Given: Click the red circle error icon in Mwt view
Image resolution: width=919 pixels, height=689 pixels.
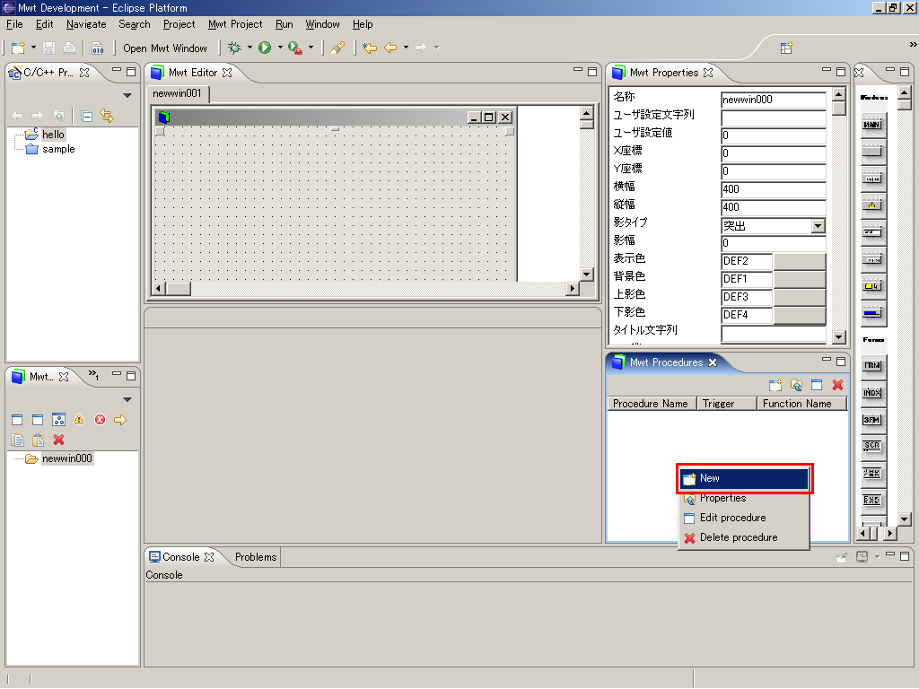Looking at the screenshot, I should pyautogui.click(x=101, y=420).
